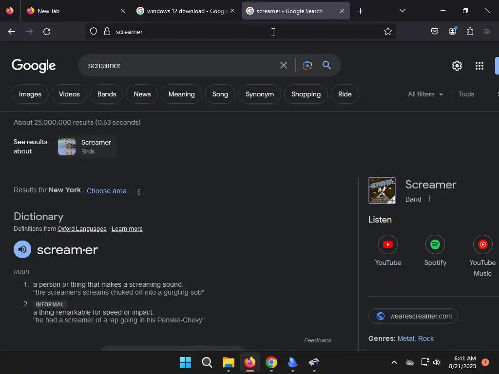The image size is (499, 374).
Task: Open Firefox account icon
Action: 452,31
